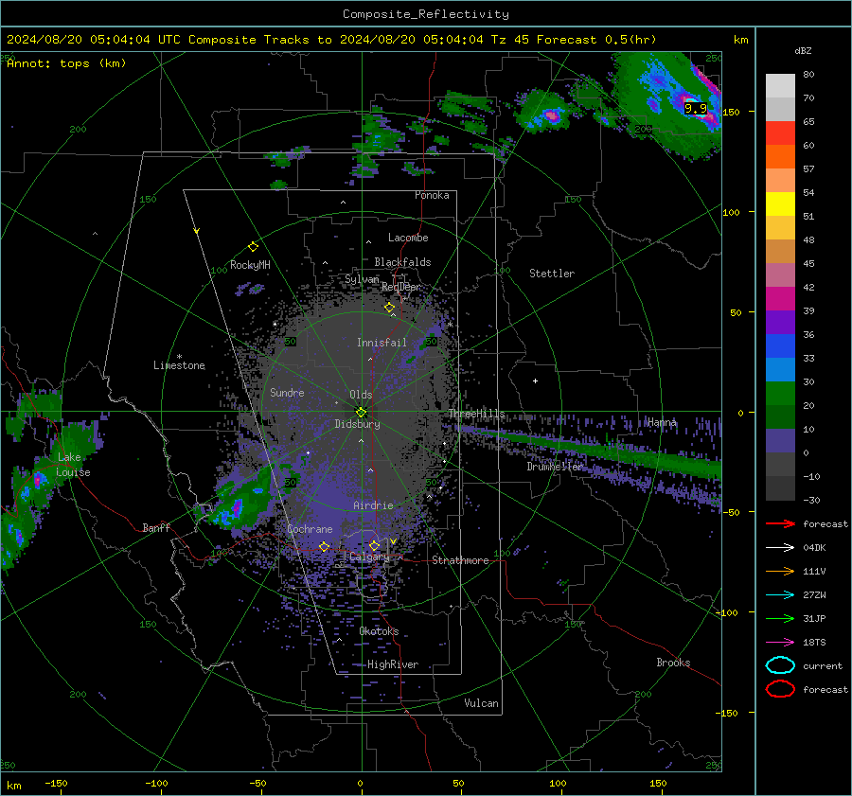This screenshot has width=852, height=796.
Task: Click the yellow diamond marker below Cochrane
Action: [324, 547]
